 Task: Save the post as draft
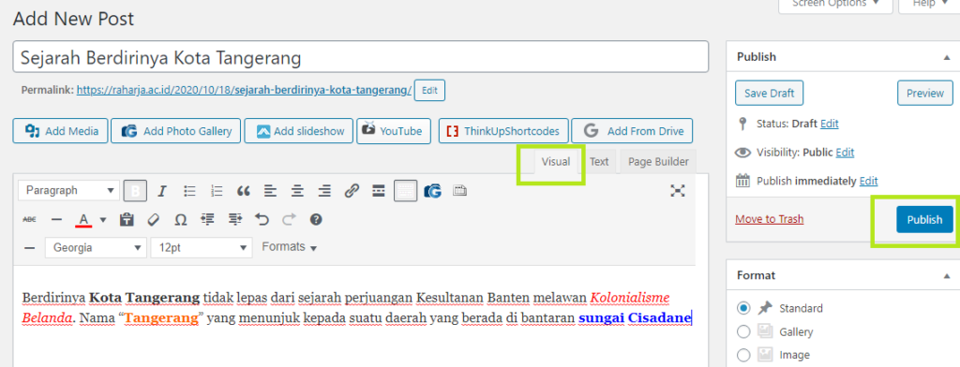[x=769, y=93]
